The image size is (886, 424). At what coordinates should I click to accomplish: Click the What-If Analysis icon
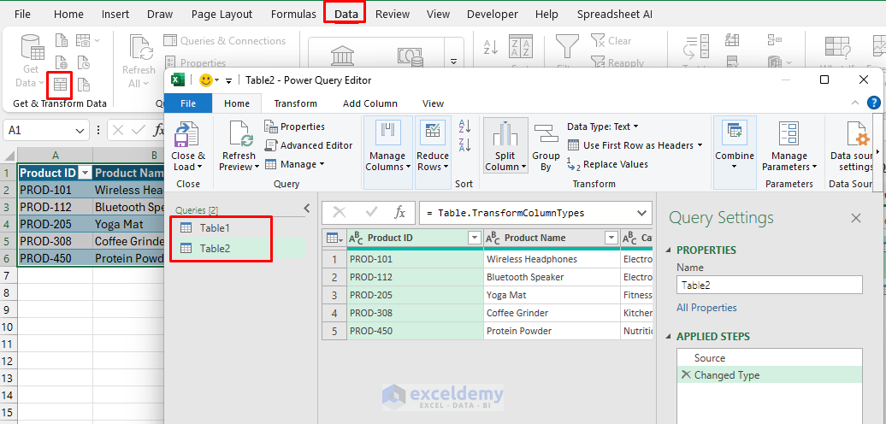(838, 47)
